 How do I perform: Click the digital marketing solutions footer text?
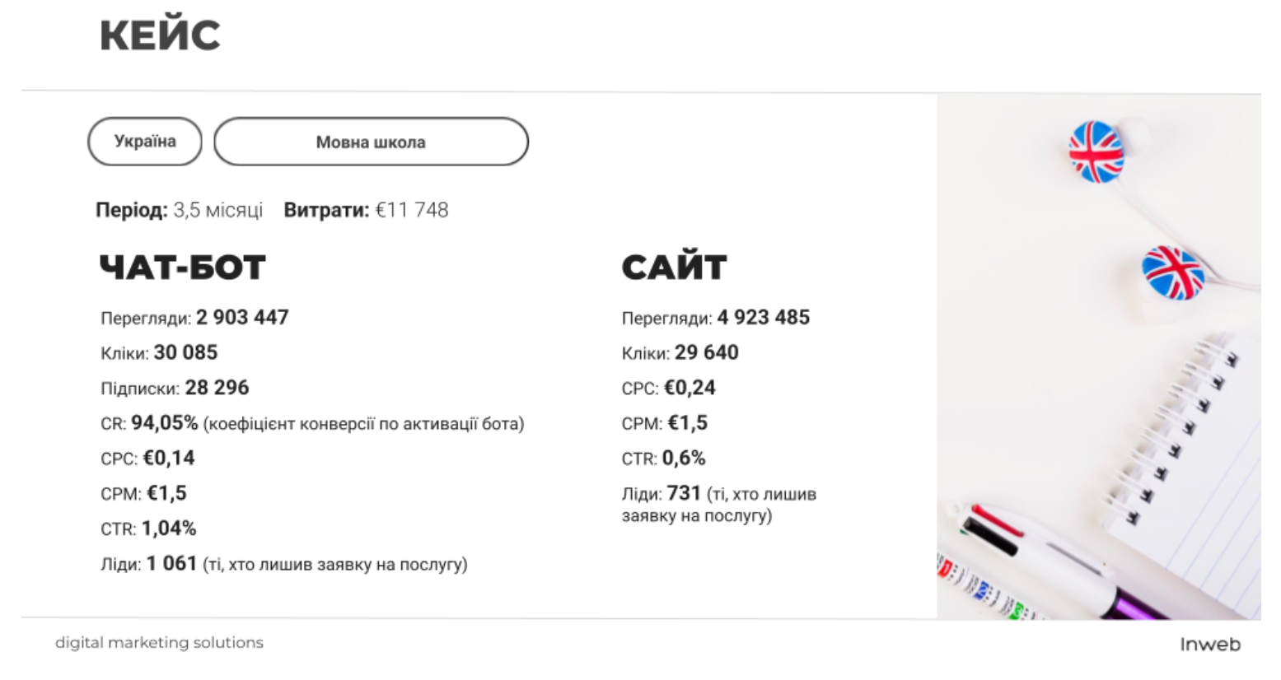point(160,642)
